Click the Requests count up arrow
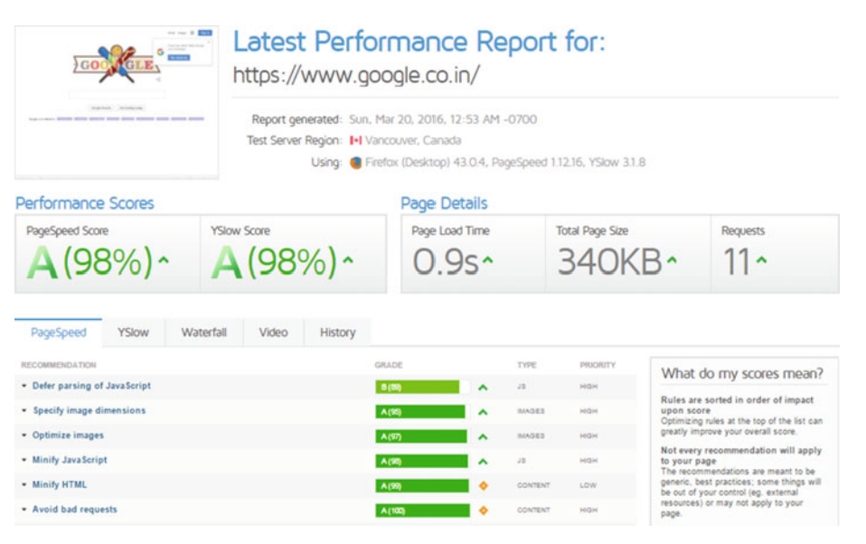866x544 pixels. pos(762,259)
